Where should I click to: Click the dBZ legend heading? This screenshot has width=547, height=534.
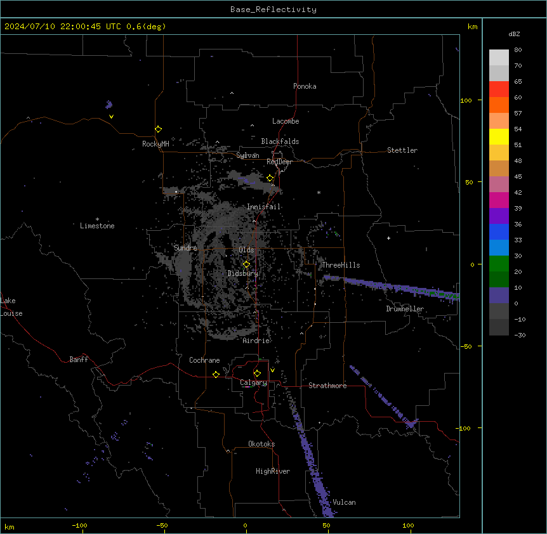coord(514,34)
